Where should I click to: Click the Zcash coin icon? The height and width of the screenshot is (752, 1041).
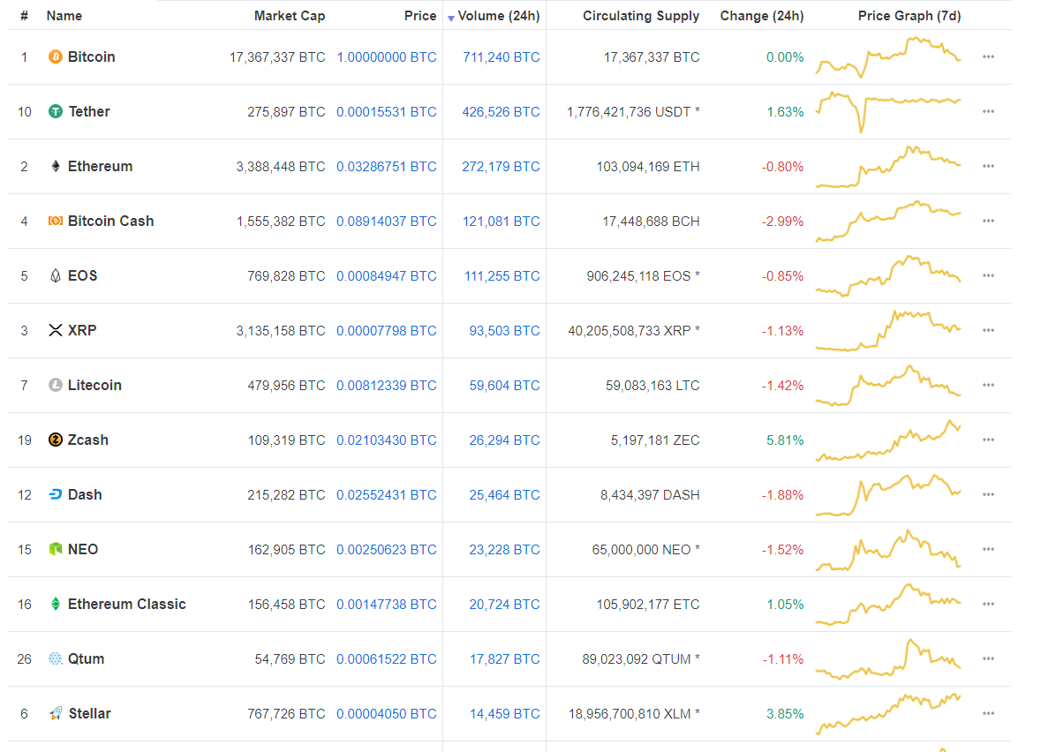pos(56,440)
